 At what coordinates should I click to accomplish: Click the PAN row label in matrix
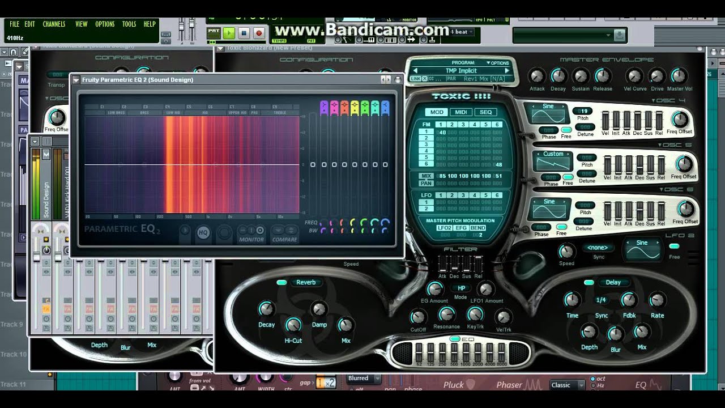426,183
